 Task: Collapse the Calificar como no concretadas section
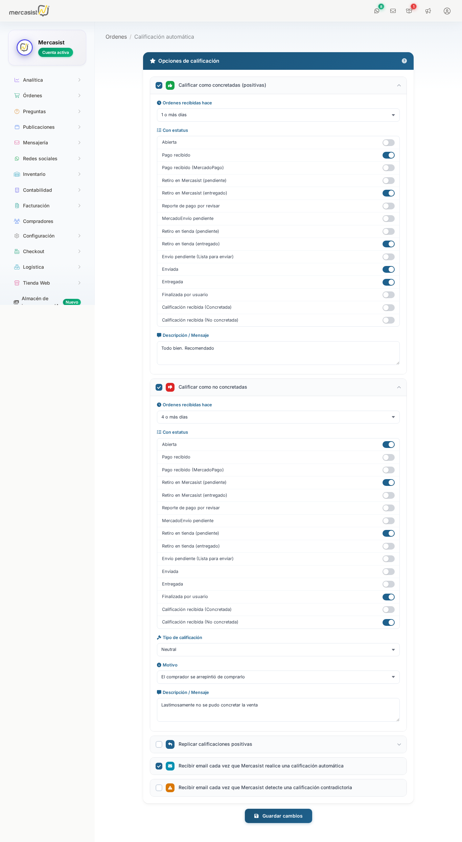pyautogui.click(x=399, y=387)
